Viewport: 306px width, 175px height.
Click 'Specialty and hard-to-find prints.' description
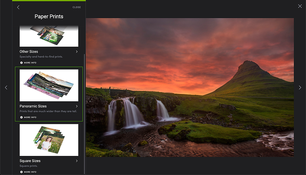(41, 57)
